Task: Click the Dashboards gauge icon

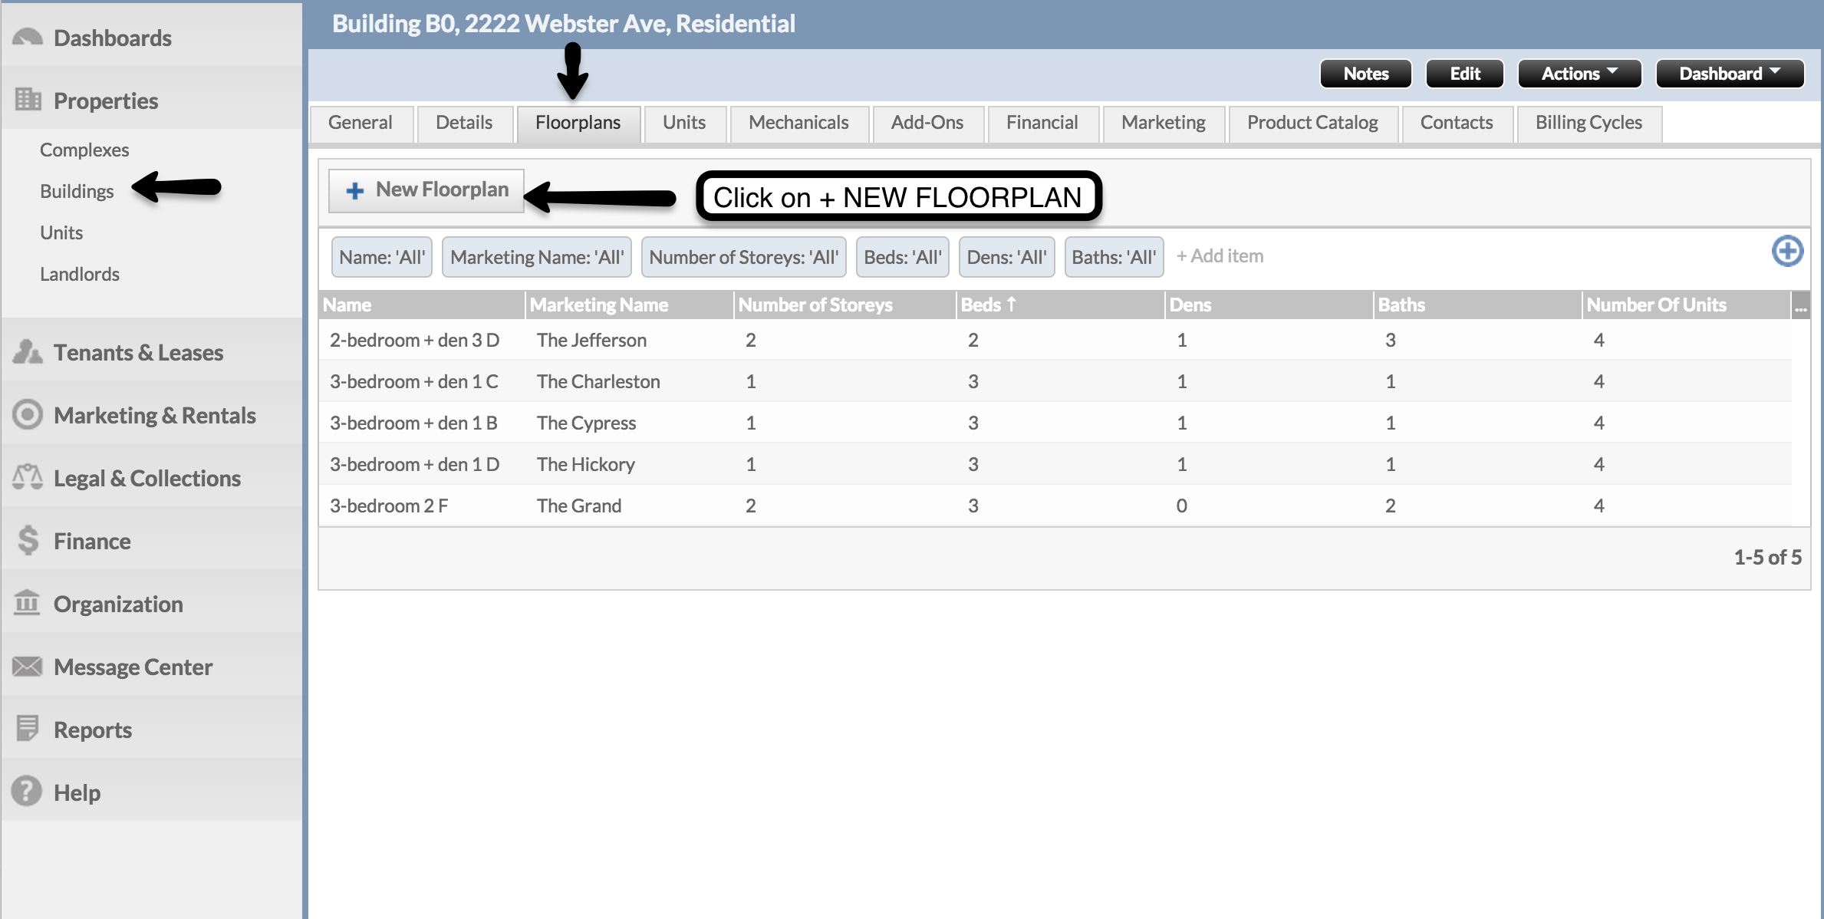Action: (28, 37)
